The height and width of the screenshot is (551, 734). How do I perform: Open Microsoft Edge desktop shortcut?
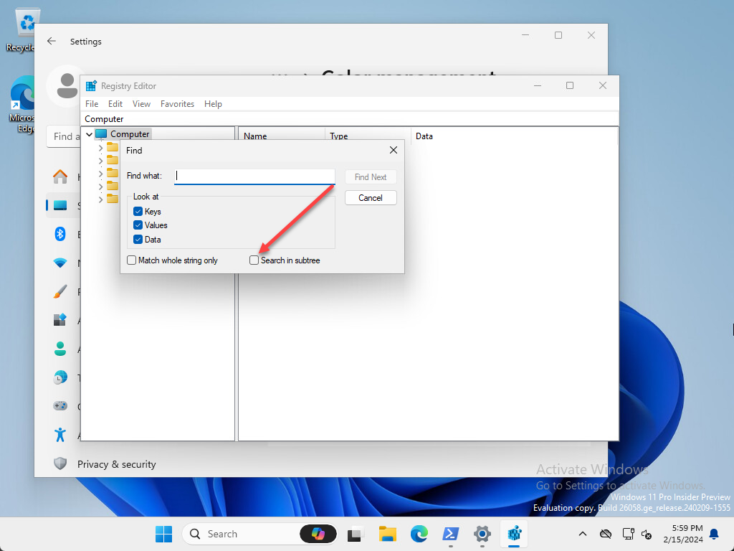[22, 104]
